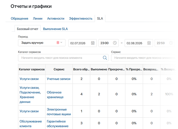Screen dimensions: 178x129
Task: Open Услуги связи catalog in Учетные записи row
Action: click(x=29, y=79)
